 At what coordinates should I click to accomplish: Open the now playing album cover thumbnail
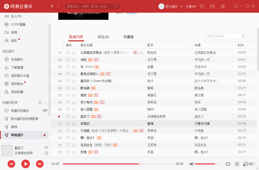7,150
